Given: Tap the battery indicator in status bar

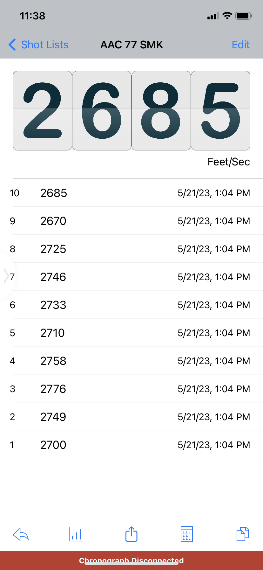Looking at the screenshot, I should coord(244,16).
